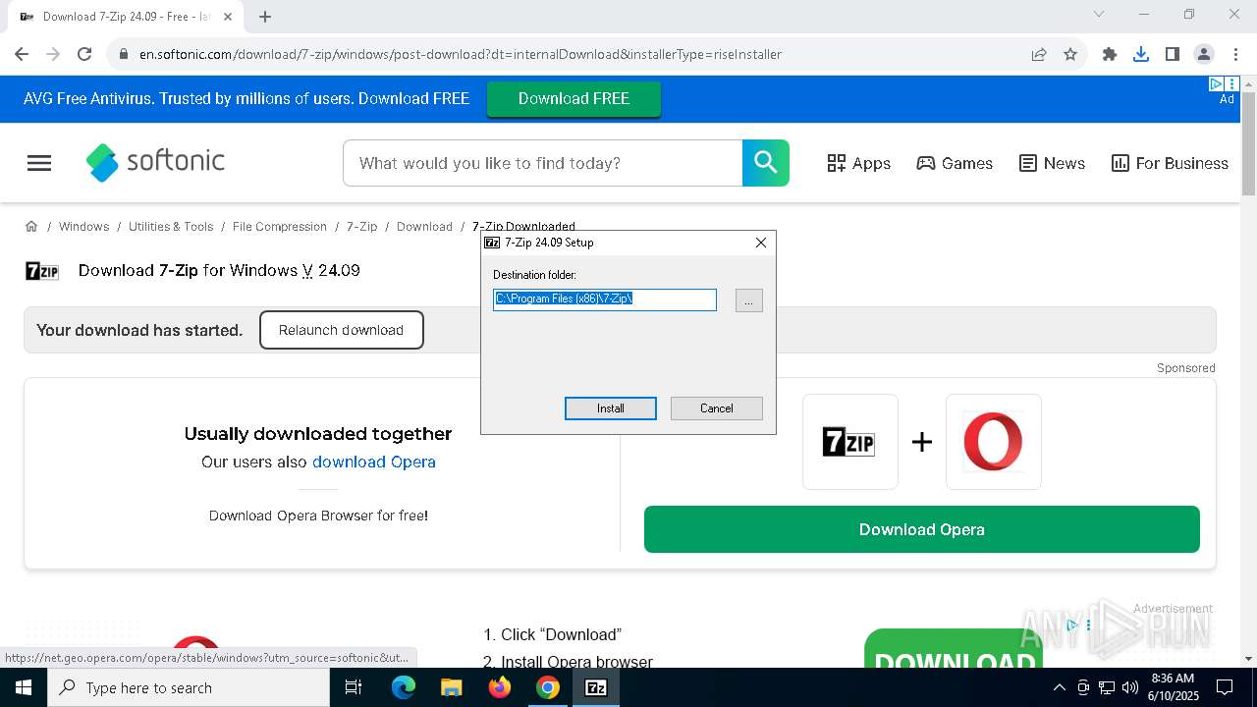Close the 7-Zip 24.09 Setup dialog
1257x707 pixels.
[x=761, y=243]
